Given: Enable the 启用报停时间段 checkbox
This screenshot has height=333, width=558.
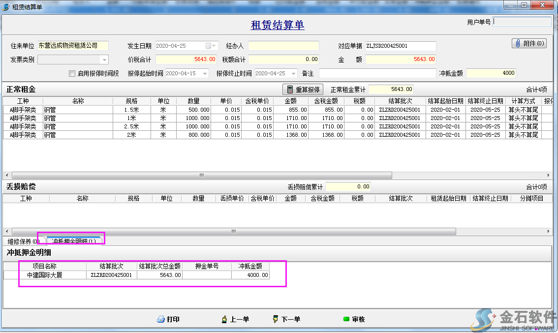Looking at the screenshot, I should coord(72,73).
